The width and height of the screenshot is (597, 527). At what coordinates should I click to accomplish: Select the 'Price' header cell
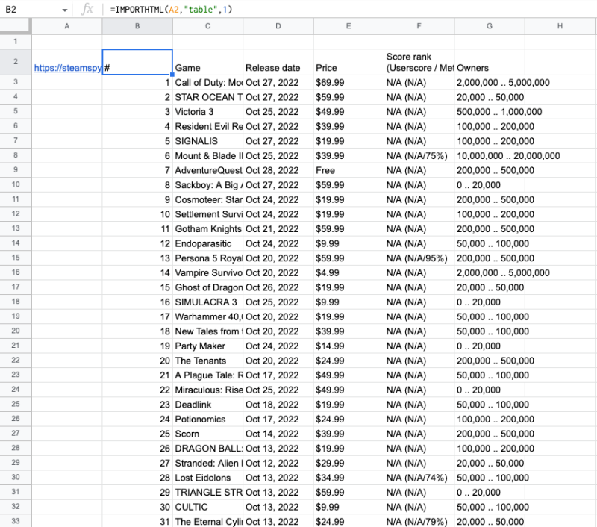(348, 62)
